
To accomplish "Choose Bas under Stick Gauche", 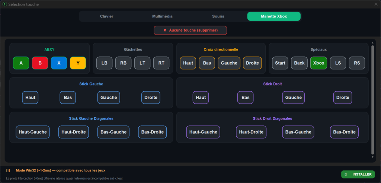I will coord(68,97).
